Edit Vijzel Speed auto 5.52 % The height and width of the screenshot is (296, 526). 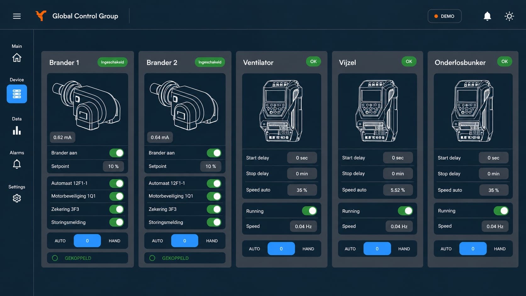pyautogui.click(x=398, y=190)
